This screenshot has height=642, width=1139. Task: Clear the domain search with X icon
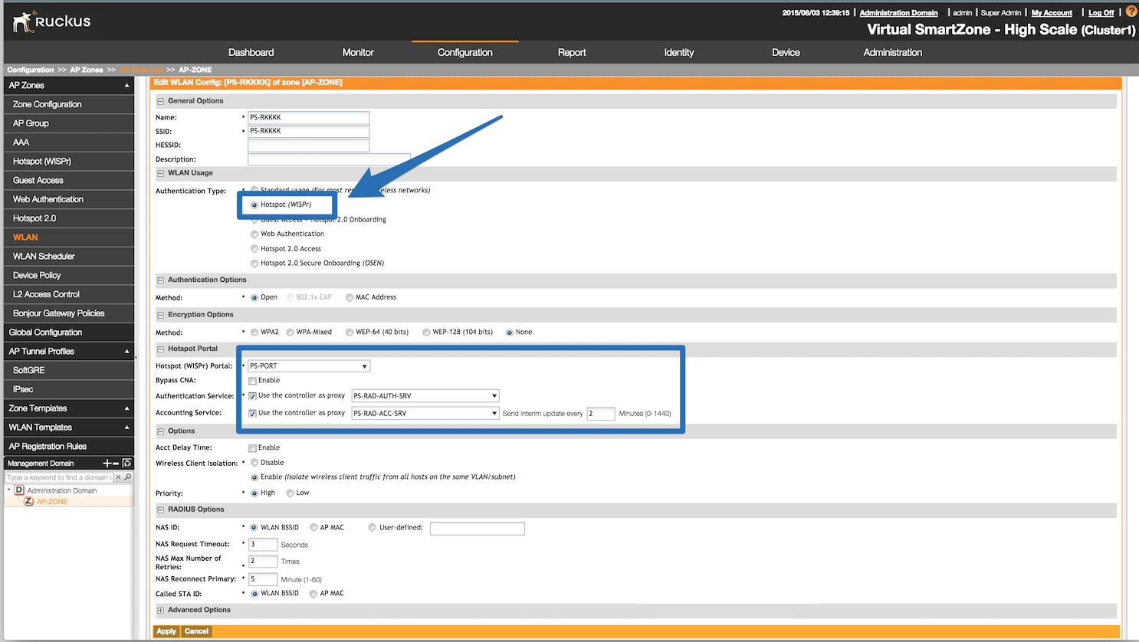(x=118, y=477)
